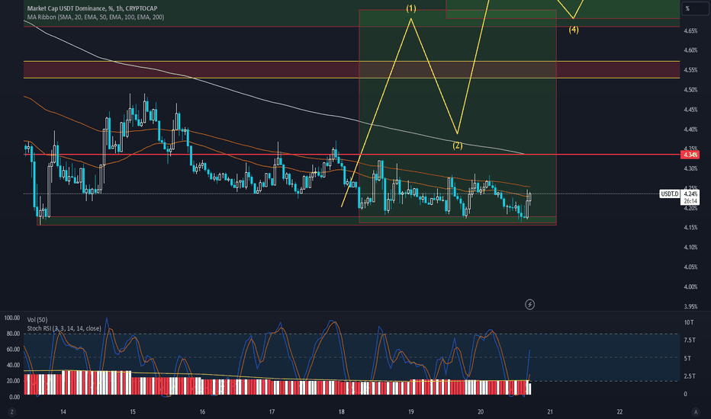The width and height of the screenshot is (711, 419).
Task: Select the MA Ribbon indicator legend
Action: point(95,18)
